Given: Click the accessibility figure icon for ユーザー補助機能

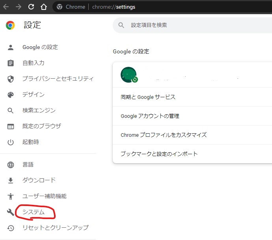Looking at the screenshot, I should coord(11,197).
